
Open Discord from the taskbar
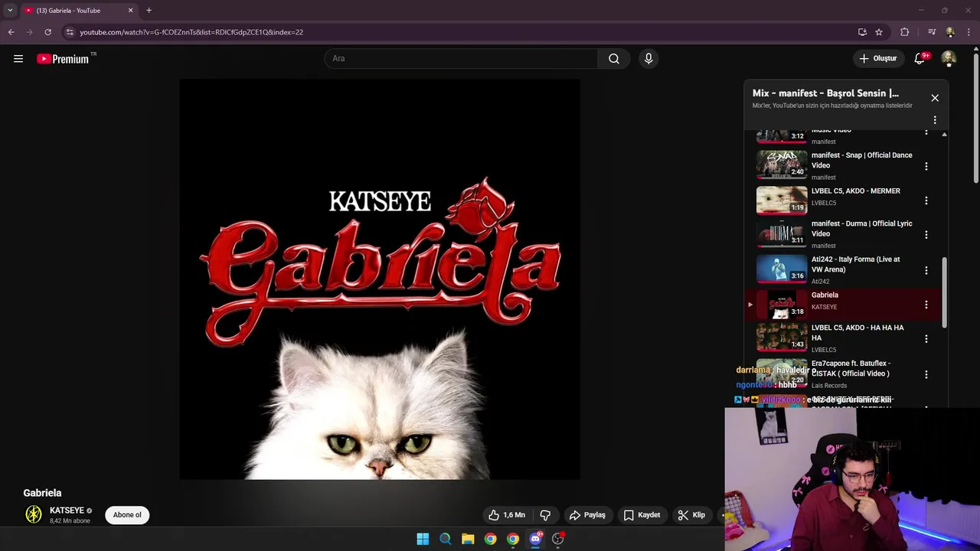point(535,539)
